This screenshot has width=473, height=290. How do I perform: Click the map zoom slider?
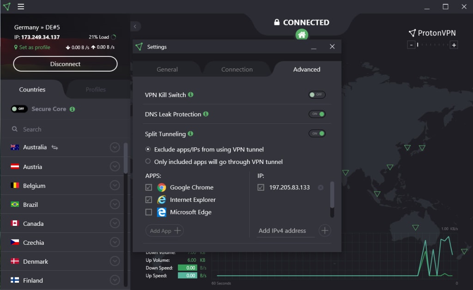click(432, 45)
